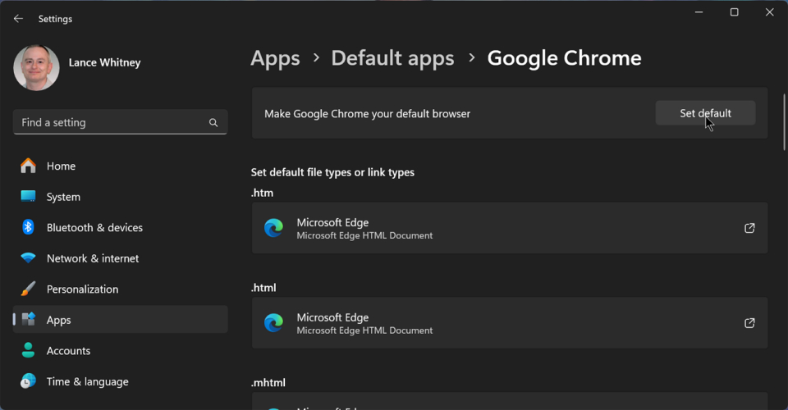Open Bluetooth & devices
Screen dimensions: 788x410
coord(120,227)
